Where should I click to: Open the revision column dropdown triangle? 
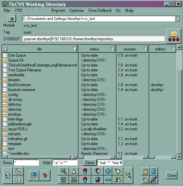(x=145, y=49)
